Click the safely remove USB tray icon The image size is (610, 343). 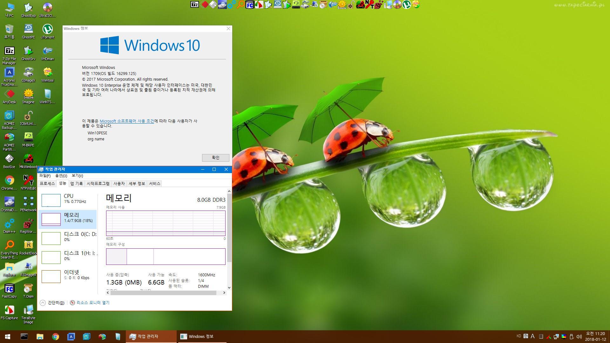click(571, 336)
